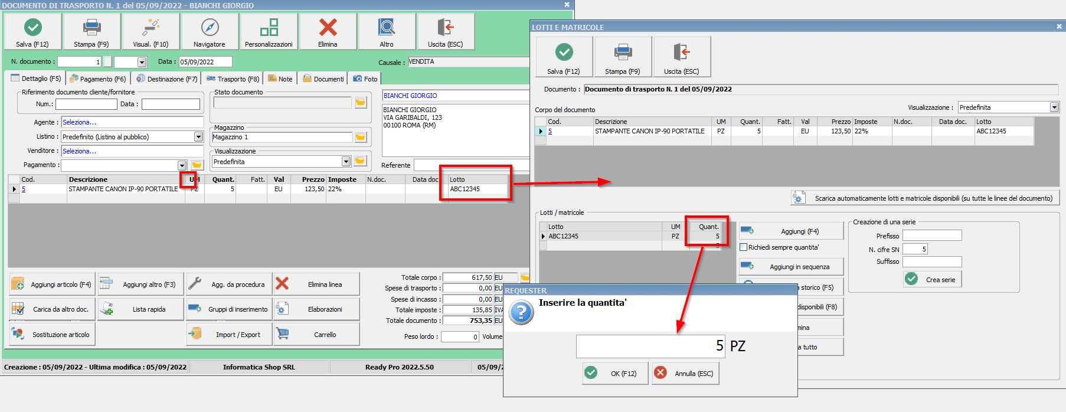The width and height of the screenshot is (1066, 412).
Task: Expand the Listino dropdown
Action: (198, 137)
